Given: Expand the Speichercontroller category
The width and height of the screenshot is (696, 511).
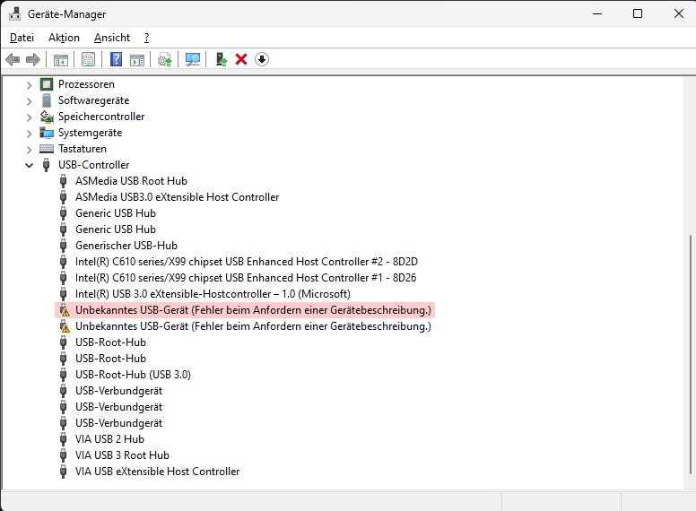Looking at the screenshot, I should [29, 117].
